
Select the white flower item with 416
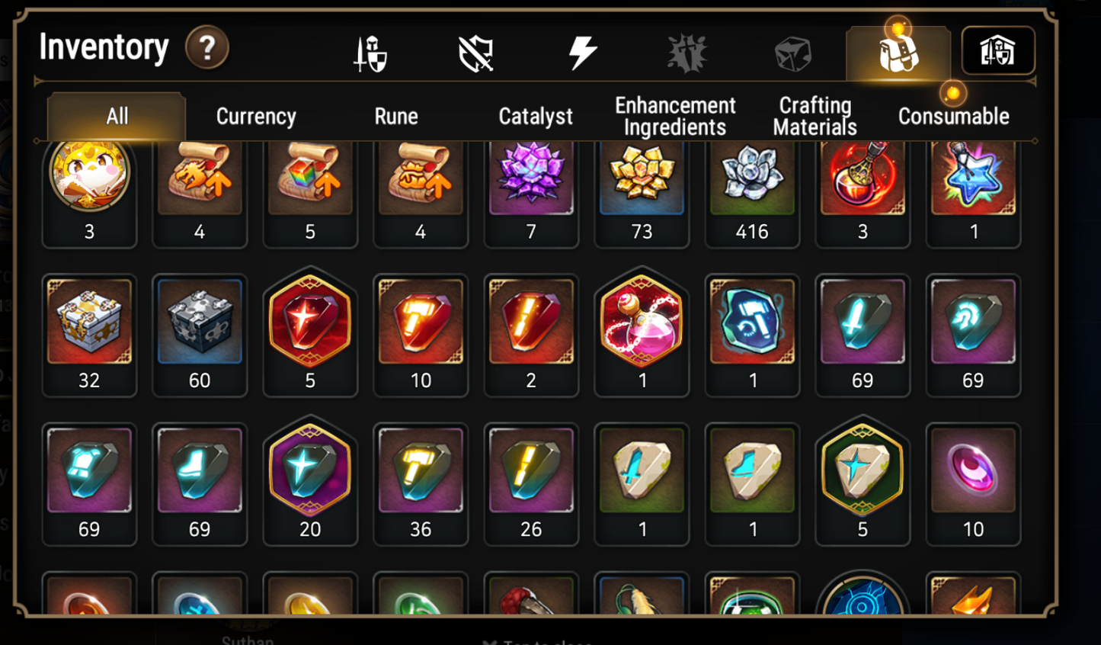(752, 194)
